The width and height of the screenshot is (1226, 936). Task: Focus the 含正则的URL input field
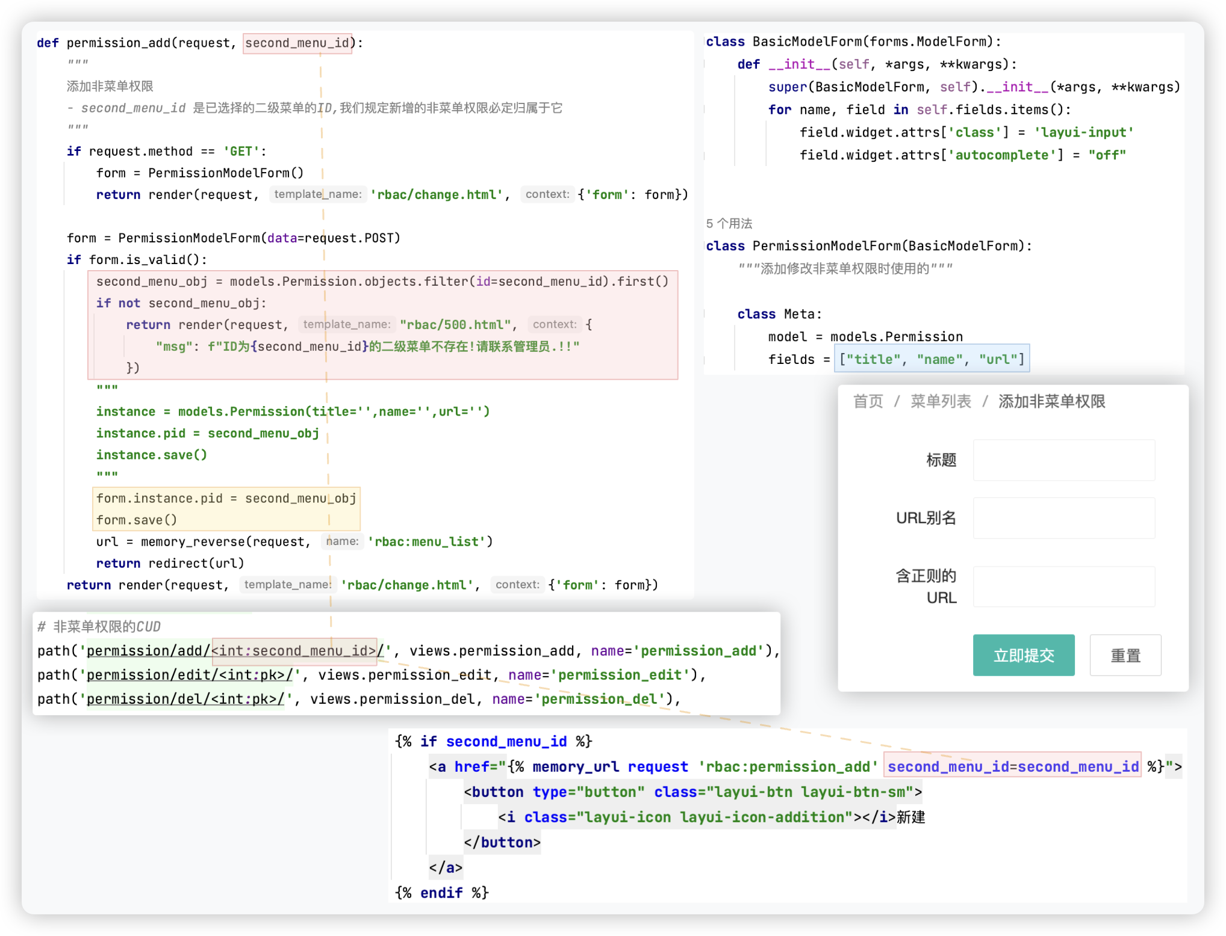point(1063,587)
